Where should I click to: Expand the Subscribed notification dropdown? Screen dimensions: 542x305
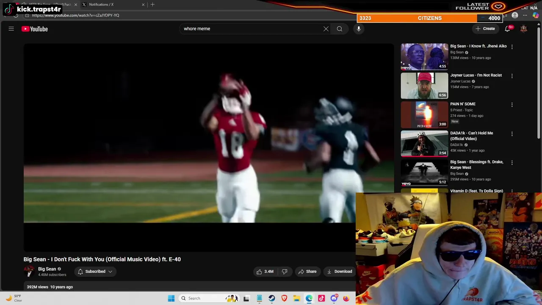(95, 272)
